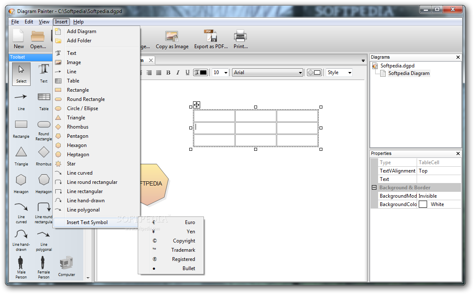Insert the Registered symbol
Image resolution: width=474 pixels, height=294 pixels.
171,259
